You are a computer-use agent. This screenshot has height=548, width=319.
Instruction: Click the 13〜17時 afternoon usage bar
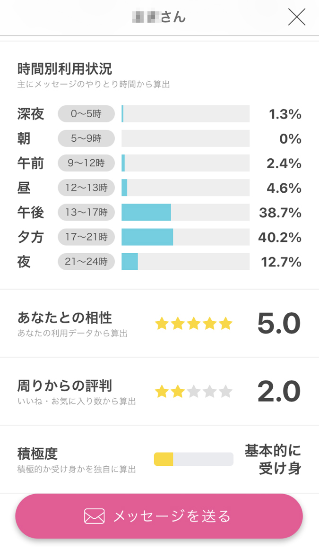click(146, 212)
